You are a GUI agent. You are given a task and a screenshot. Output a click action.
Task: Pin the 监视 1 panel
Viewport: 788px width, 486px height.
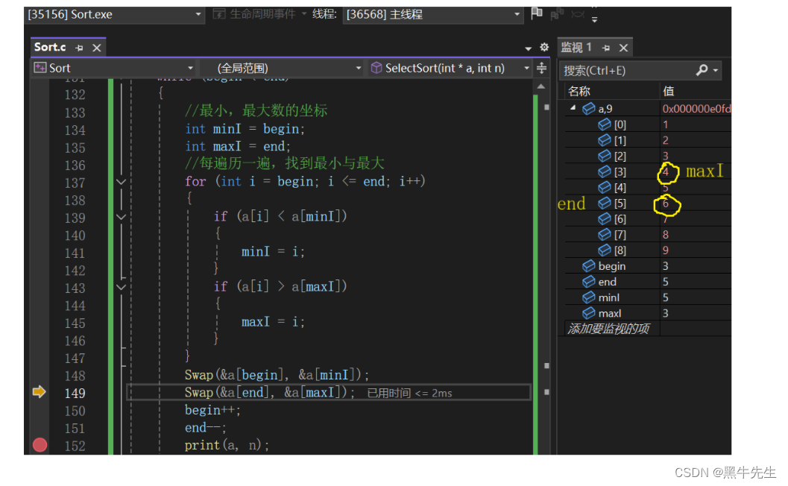click(x=606, y=48)
